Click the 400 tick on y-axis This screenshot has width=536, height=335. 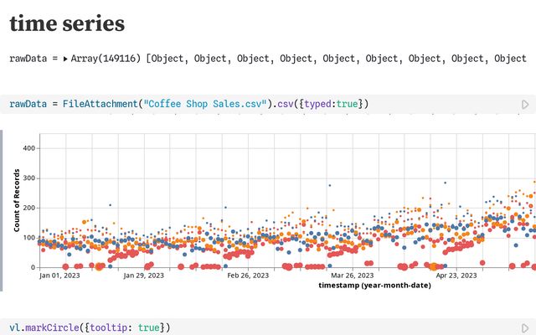point(28,148)
